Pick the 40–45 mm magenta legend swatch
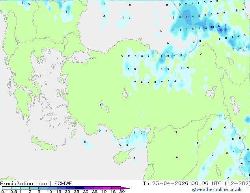 107,188
